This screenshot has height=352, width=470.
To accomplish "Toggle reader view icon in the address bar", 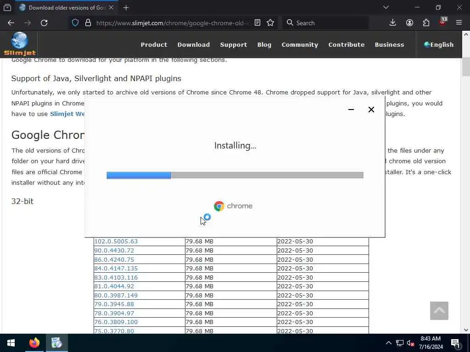I will coord(257,23).
